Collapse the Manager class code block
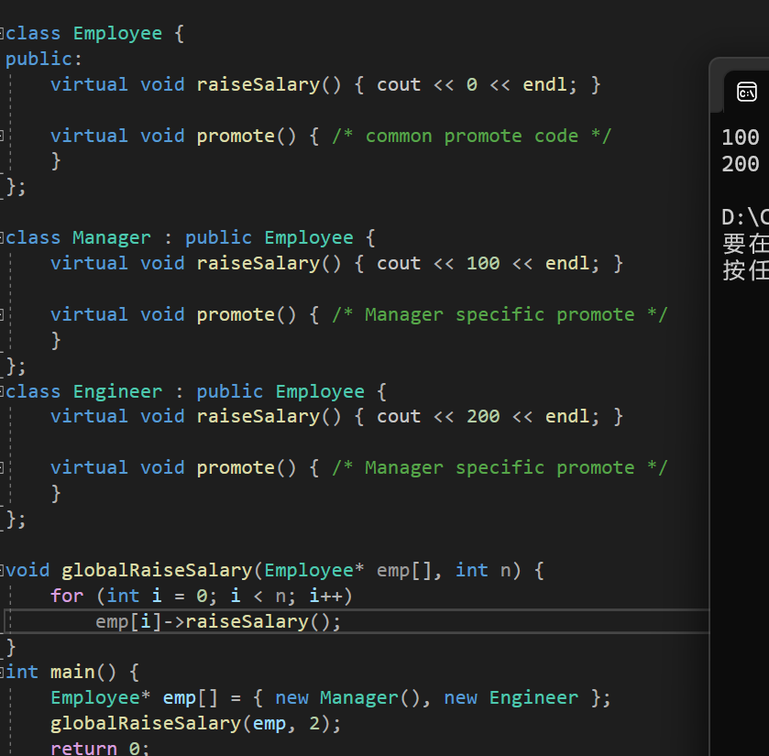The width and height of the screenshot is (769, 756). click(3, 238)
